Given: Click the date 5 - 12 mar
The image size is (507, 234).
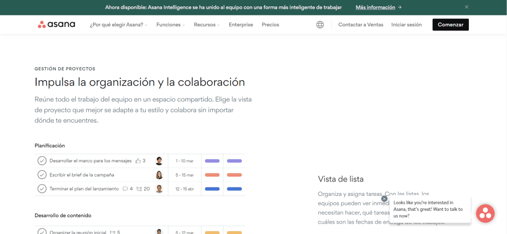Looking at the screenshot, I should pos(185,232).
